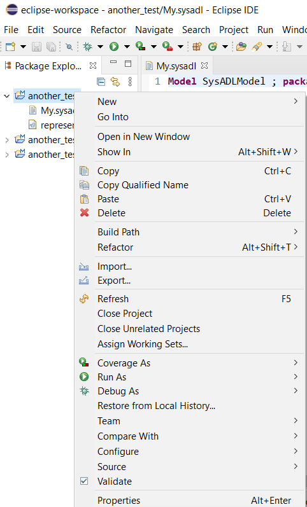307x507 pixels.
Task: Close the My.sysadl editor tab
Action: point(204,66)
